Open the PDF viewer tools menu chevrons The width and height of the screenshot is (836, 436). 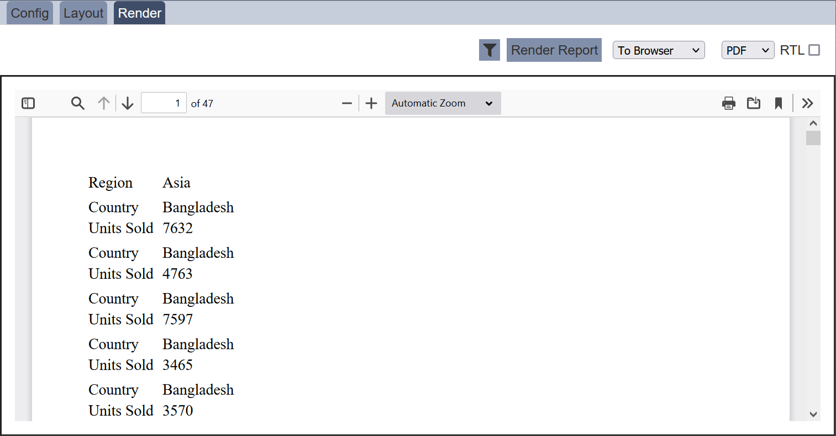tap(807, 103)
